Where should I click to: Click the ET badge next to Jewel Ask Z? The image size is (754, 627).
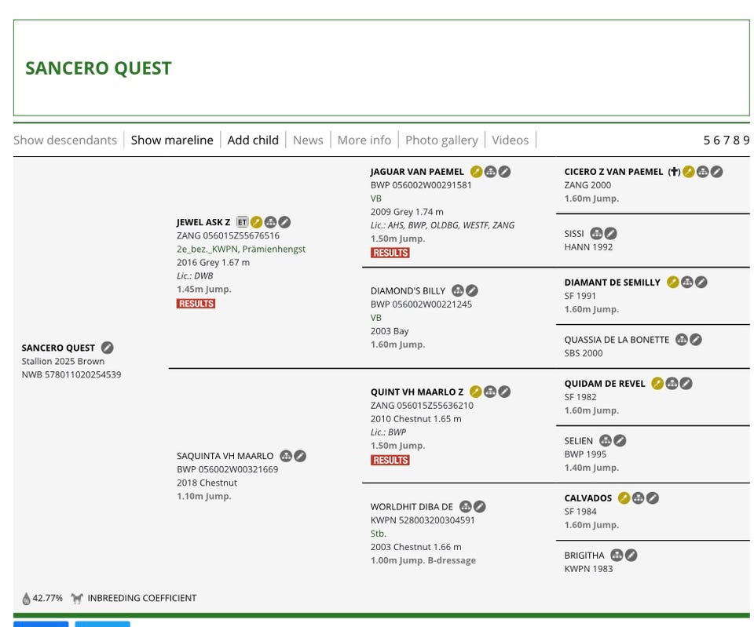(x=243, y=222)
